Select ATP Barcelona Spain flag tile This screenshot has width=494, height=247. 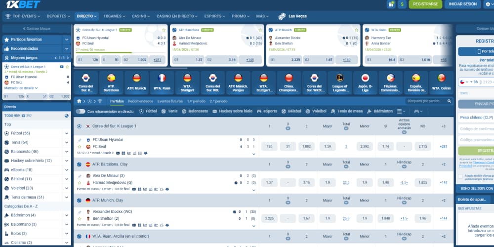111,83
